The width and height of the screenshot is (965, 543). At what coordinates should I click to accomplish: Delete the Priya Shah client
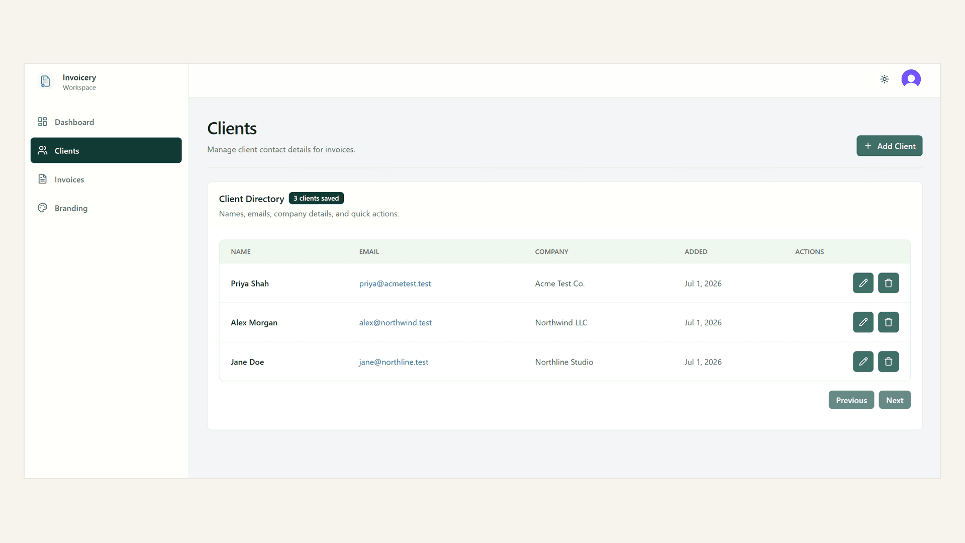[888, 283]
